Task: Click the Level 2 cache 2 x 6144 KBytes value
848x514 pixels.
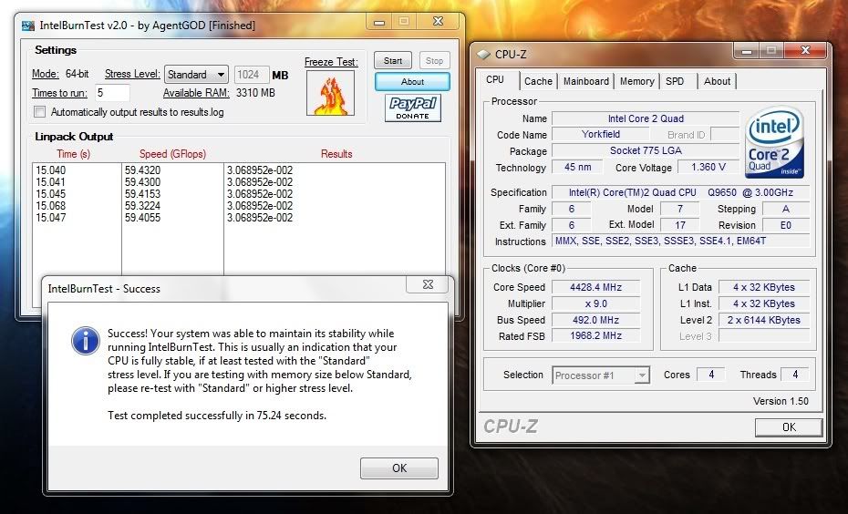Action: point(763,320)
